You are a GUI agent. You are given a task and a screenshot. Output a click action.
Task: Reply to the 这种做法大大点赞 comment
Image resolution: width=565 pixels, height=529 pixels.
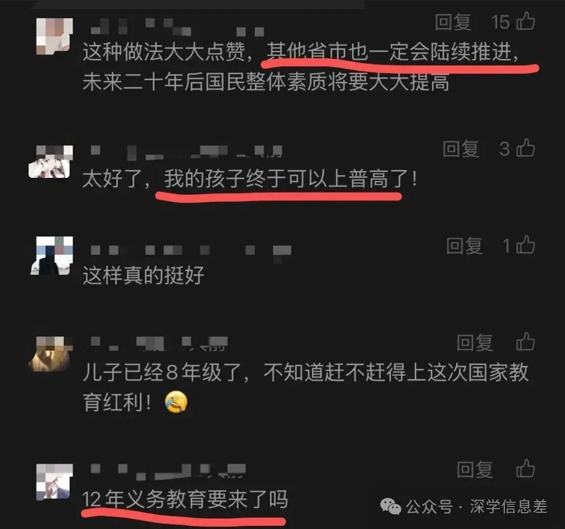pos(453,22)
